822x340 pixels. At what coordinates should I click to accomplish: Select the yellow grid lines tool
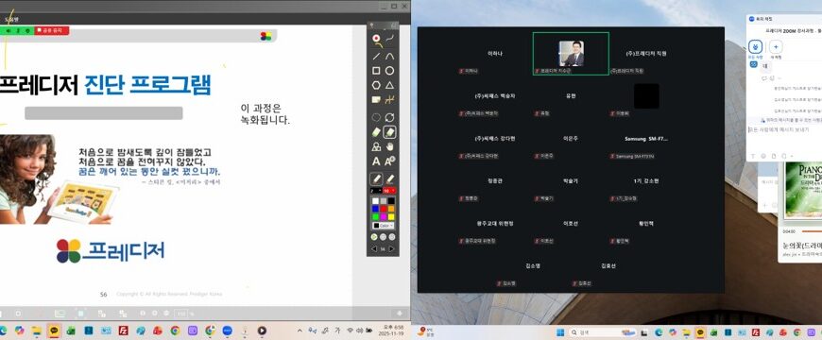click(x=389, y=99)
